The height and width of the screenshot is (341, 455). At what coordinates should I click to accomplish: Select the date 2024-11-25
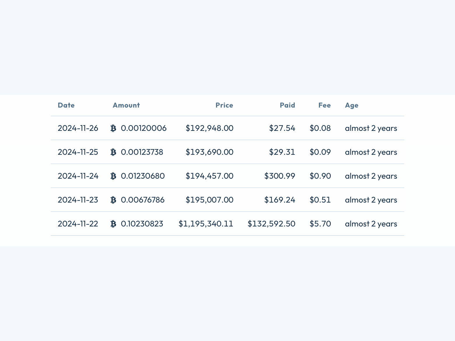(x=78, y=152)
